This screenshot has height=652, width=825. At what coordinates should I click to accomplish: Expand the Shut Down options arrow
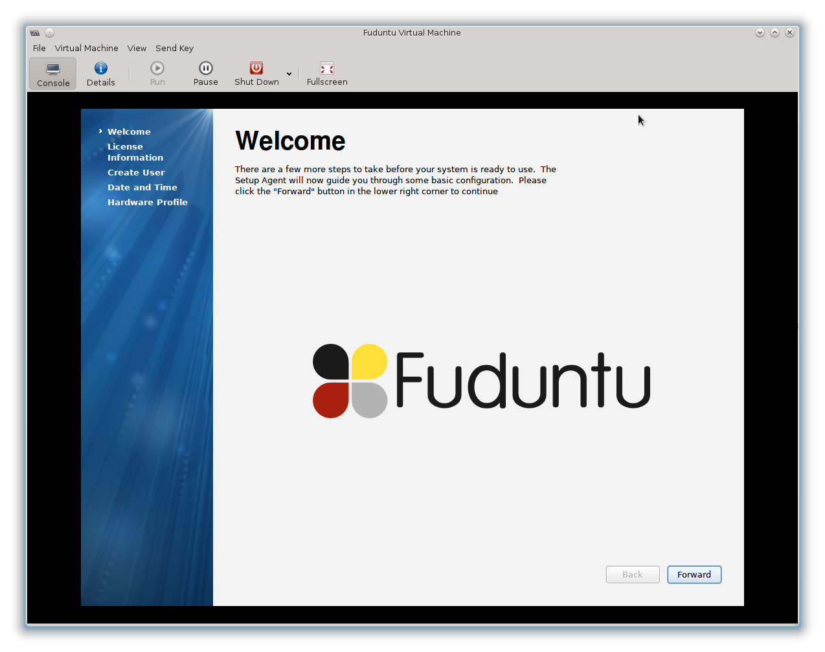click(x=289, y=74)
